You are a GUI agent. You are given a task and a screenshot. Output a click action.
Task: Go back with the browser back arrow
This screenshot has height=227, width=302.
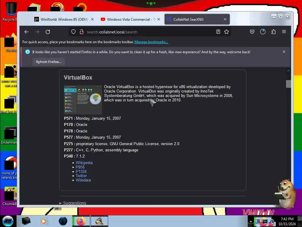27,32
